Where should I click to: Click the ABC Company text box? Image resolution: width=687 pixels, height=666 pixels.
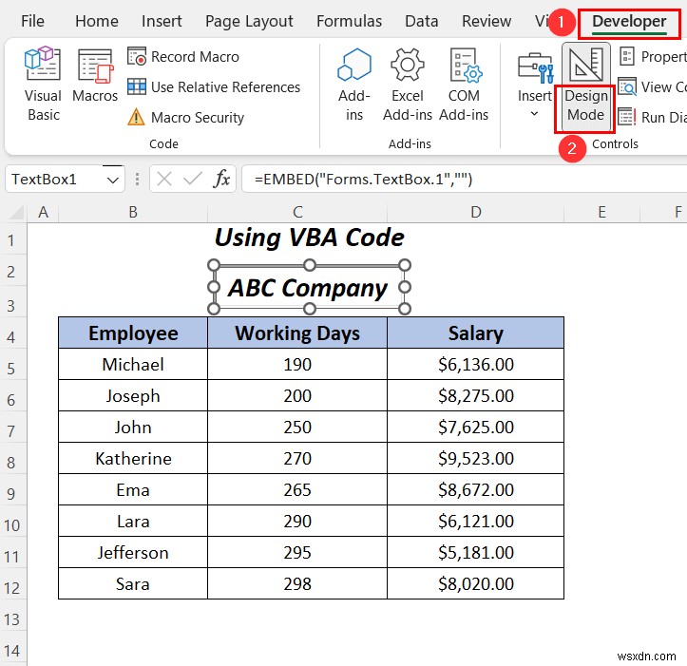point(309,288)
